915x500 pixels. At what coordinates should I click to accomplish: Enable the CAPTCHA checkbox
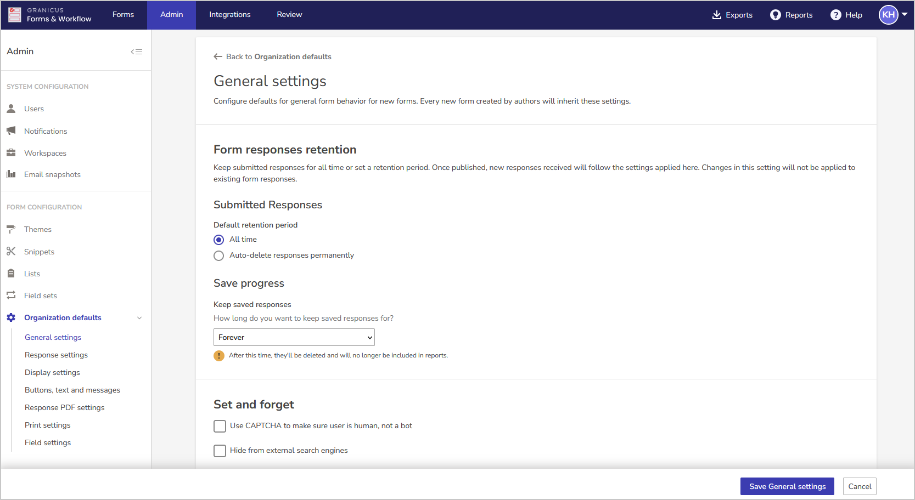[220, 426]
